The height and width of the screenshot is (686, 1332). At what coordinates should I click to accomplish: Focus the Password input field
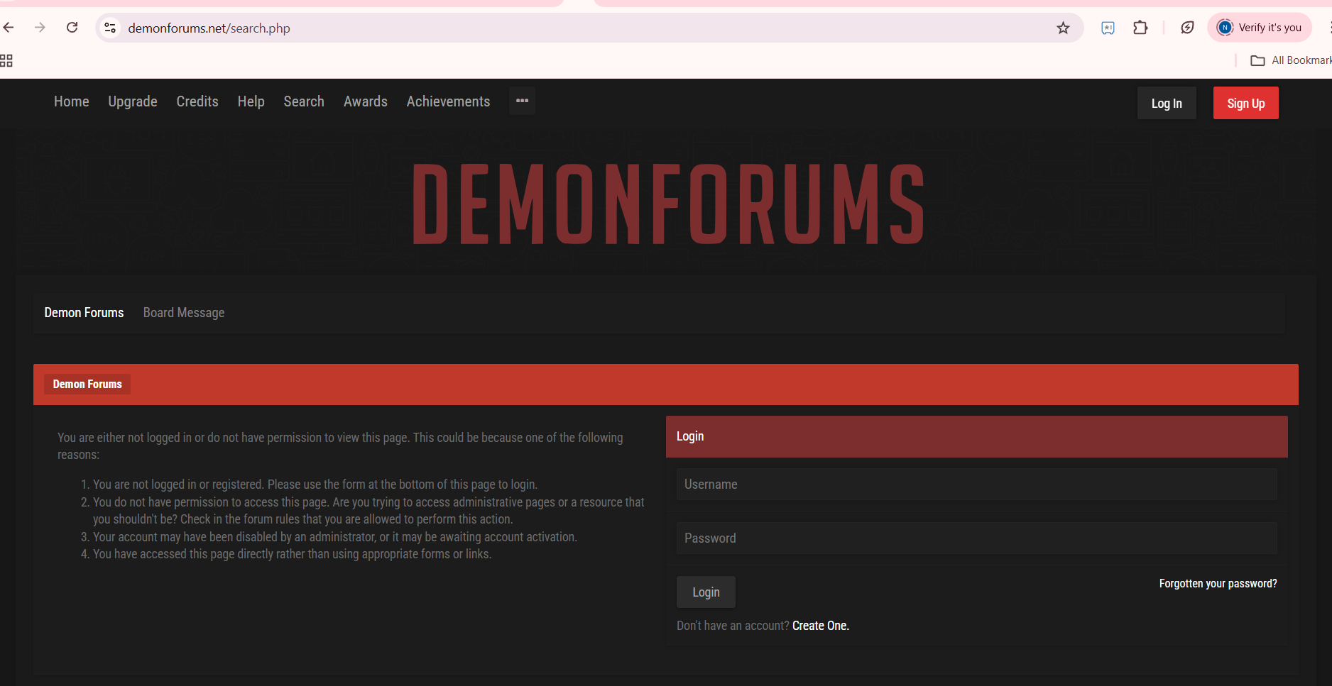(976, 538)
